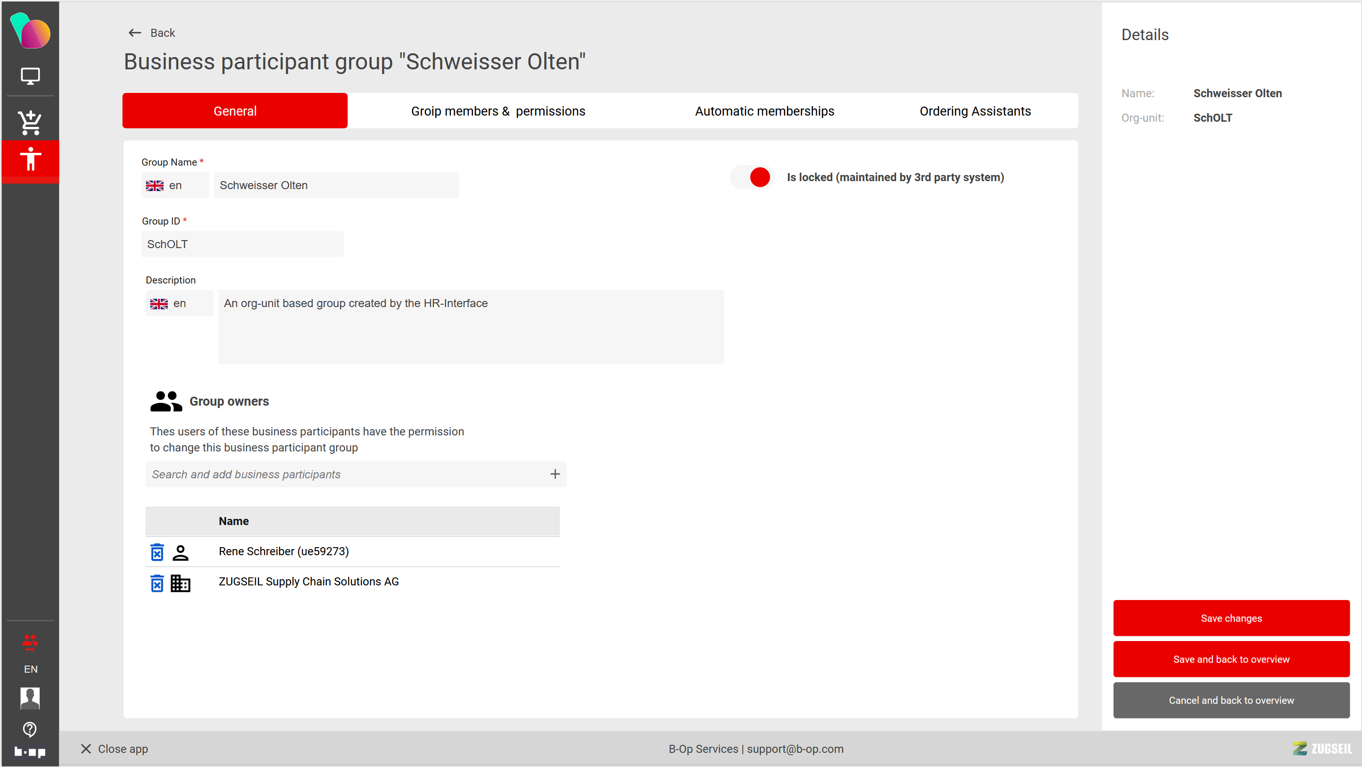1362x767 pixels.
Task: Toggle the Is locked switch
Action: 753,177
